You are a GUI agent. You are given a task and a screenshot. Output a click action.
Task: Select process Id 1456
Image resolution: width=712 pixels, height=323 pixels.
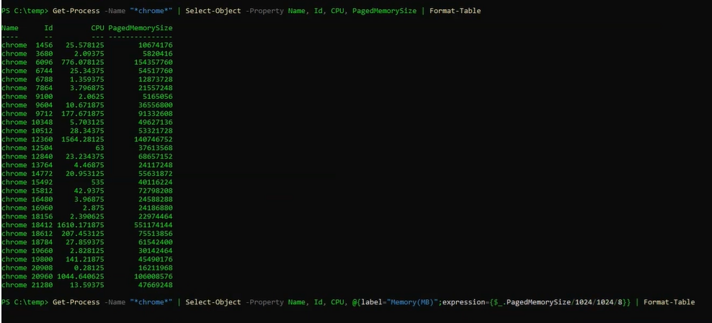[44, 45]
